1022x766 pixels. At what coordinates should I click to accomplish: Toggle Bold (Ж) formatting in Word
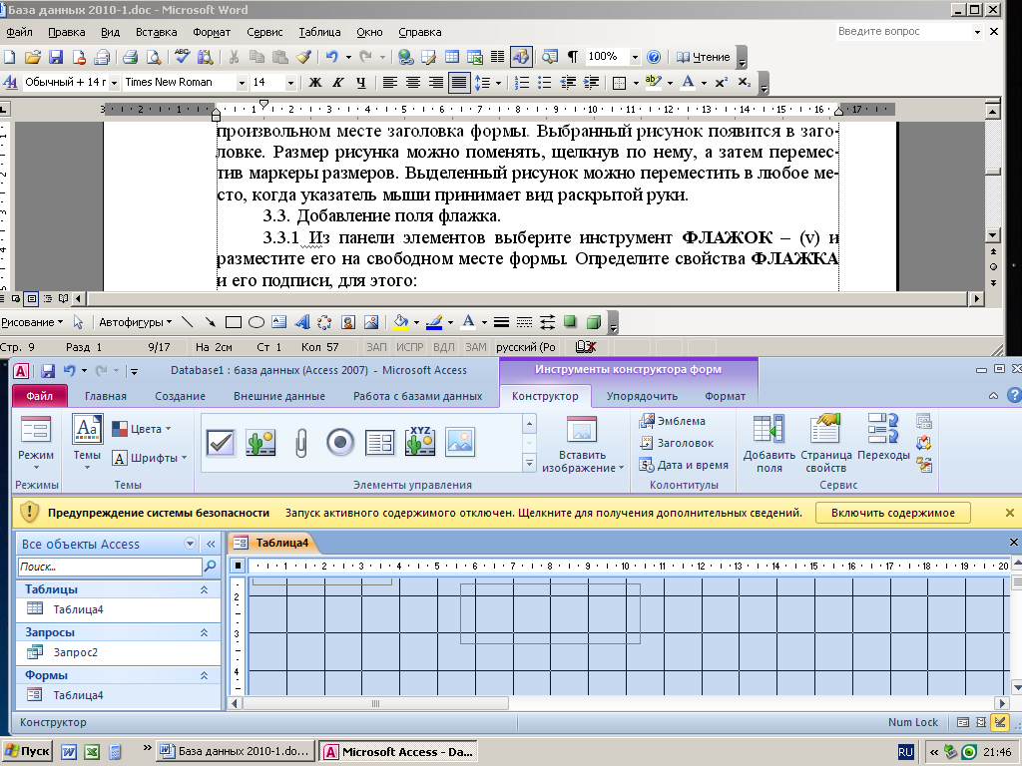315,83
